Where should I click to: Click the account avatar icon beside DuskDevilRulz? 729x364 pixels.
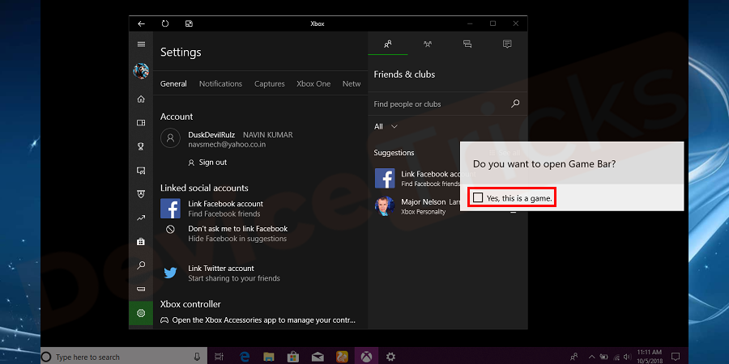170,138
